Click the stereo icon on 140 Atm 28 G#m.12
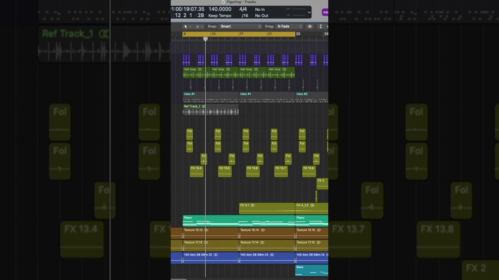499x280 pixels. pos(216,255)
